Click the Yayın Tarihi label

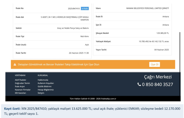coord(101,50)
